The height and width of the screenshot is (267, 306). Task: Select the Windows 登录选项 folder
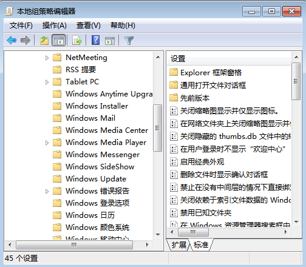[98, 203]
